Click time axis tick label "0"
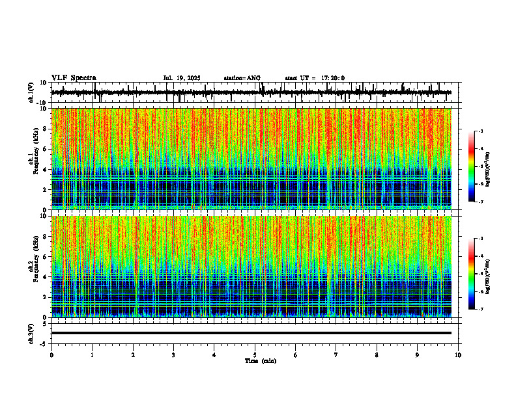Image resolution: width=516 pixels, height=398 pixels. pos(51,355)
